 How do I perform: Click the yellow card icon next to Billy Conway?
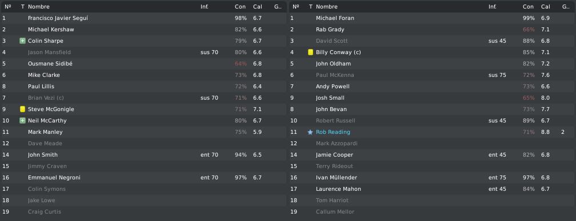click(x=310, y=52)
